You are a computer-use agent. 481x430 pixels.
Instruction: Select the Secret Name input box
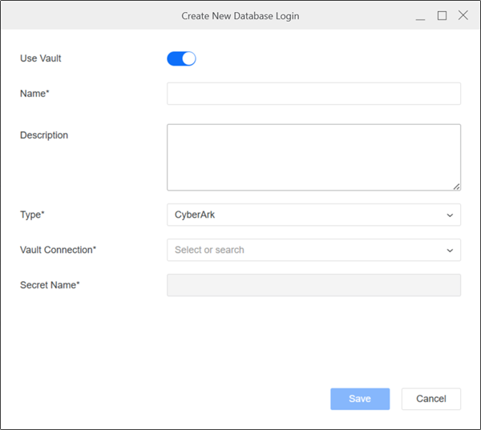pos(313,285)
